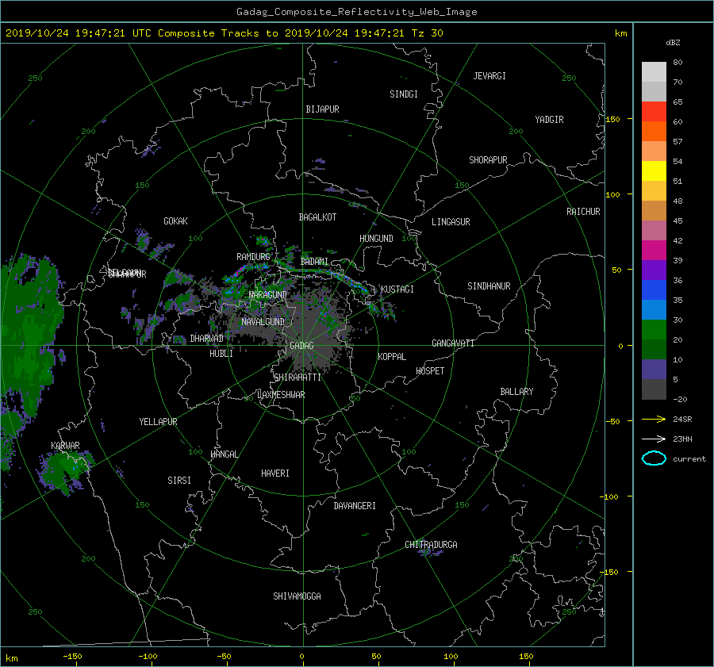Click the cyan ellipse 'current' legend symbol
Viewport: 714px width, 667px height.
pyautogui.click(x=654, y=458)
